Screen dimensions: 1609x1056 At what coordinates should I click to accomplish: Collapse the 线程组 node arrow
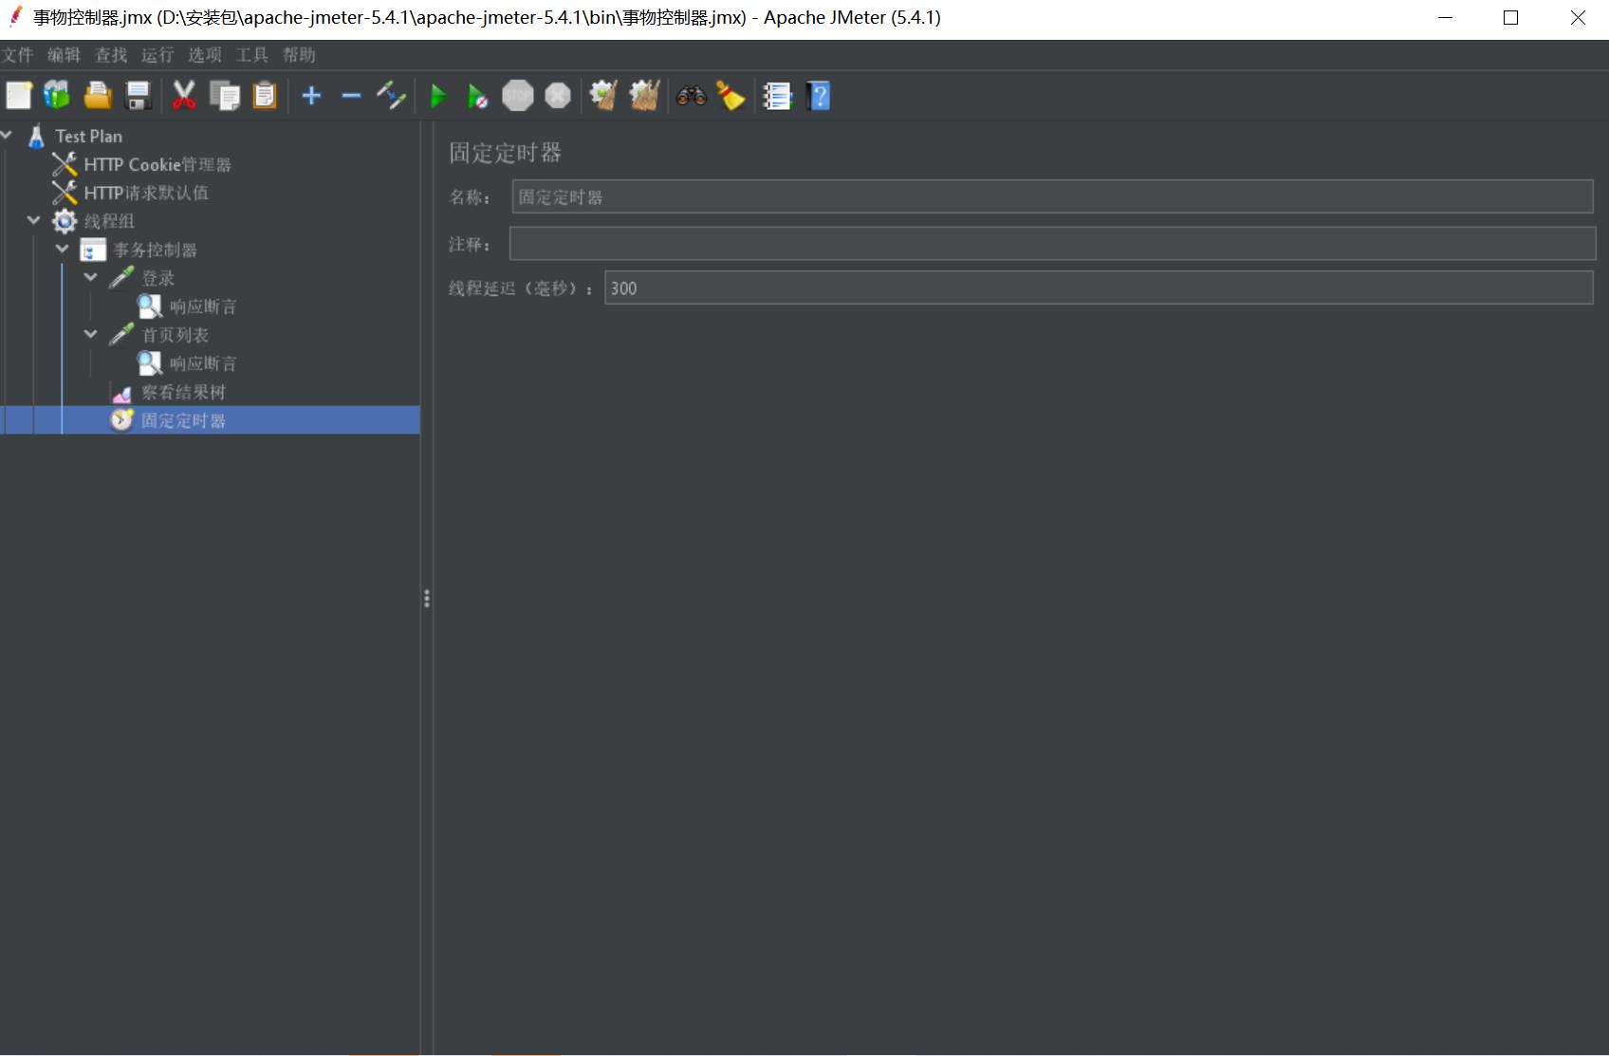pos(34,220)
